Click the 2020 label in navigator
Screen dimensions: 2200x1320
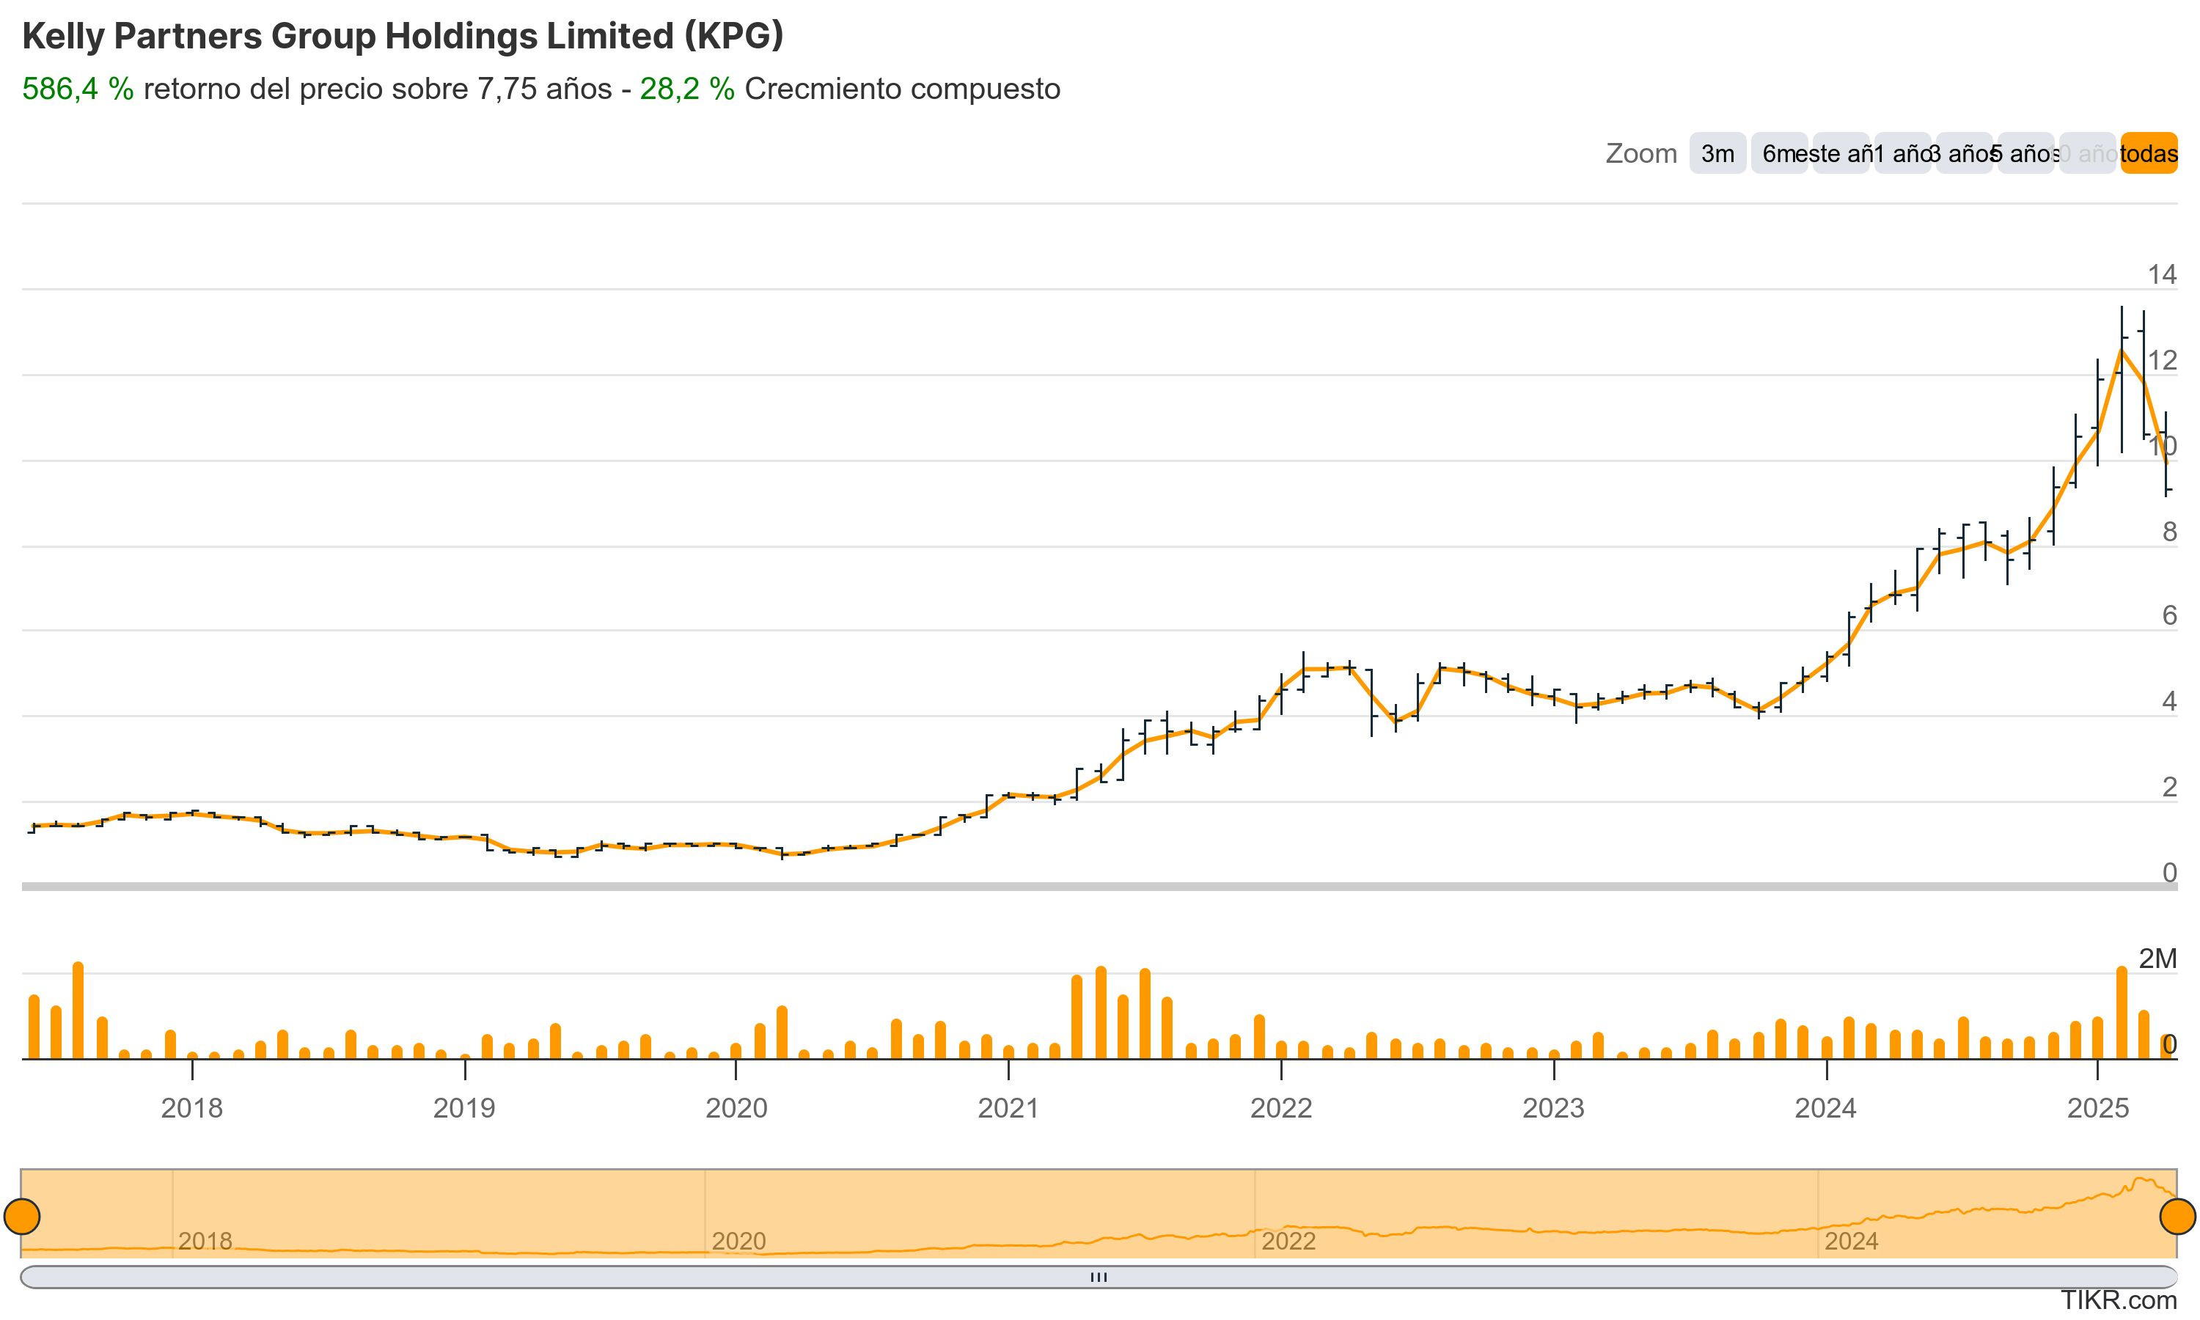[x=738, y=1241]
